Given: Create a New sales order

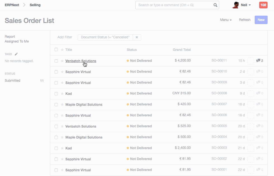Looking at the screenshot, I should tap(261, 20).
